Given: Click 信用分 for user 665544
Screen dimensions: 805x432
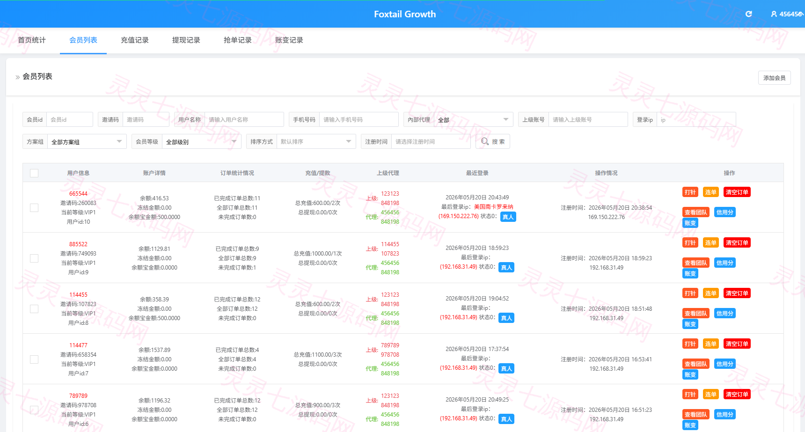Looking at the screenshot, I should [725, 212].
